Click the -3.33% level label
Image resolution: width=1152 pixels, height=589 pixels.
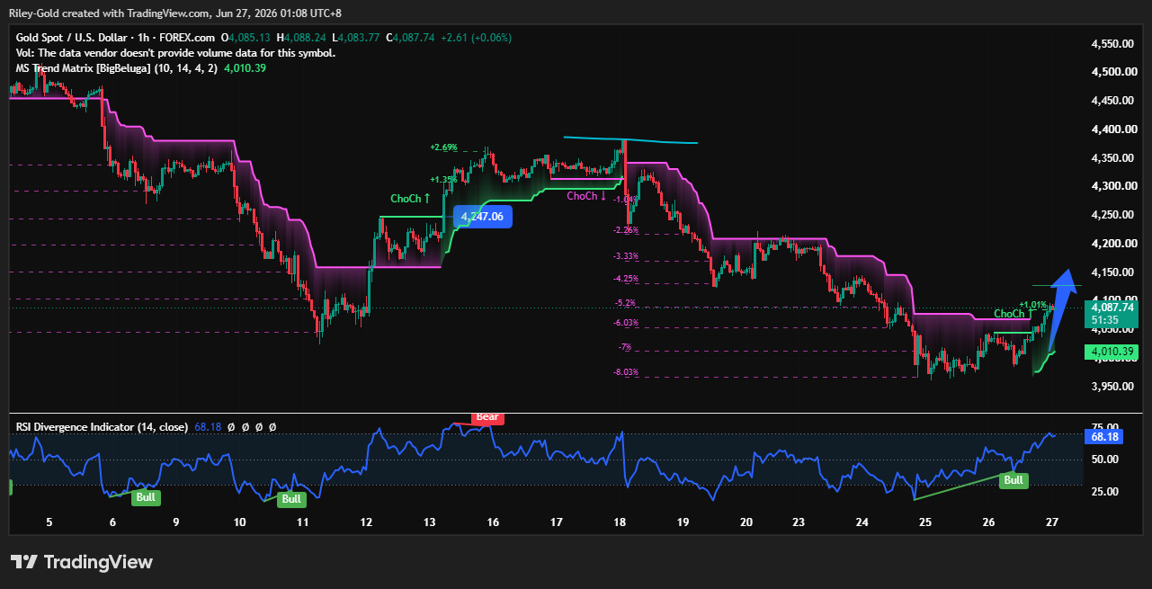626,256
